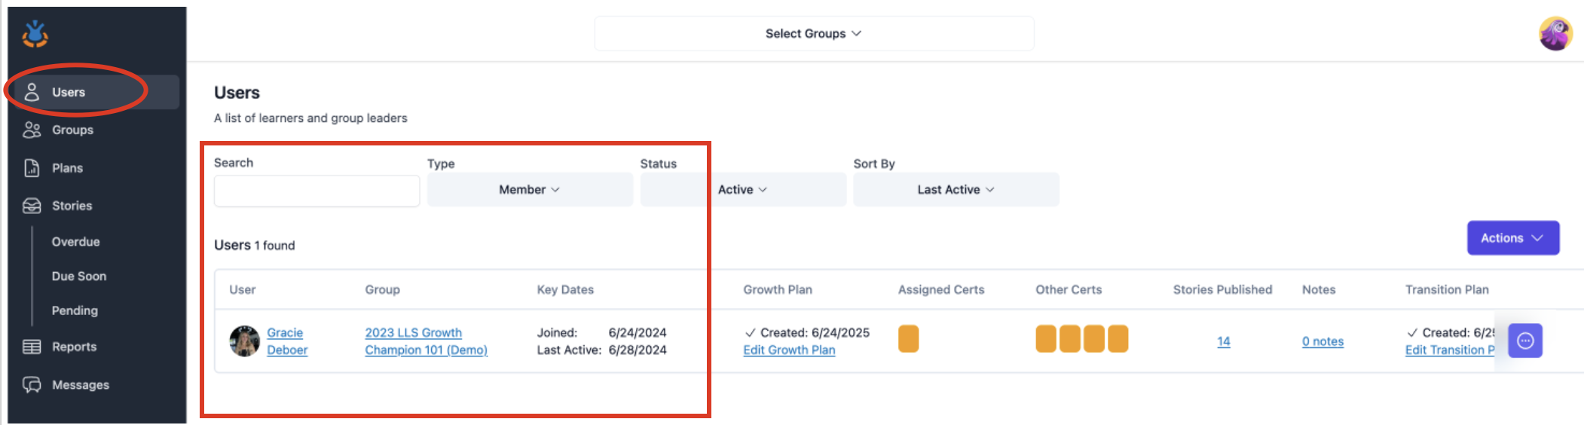Click the Reports table icon
The height and width of the screenshot is (425, 1584).
[32, 347]
